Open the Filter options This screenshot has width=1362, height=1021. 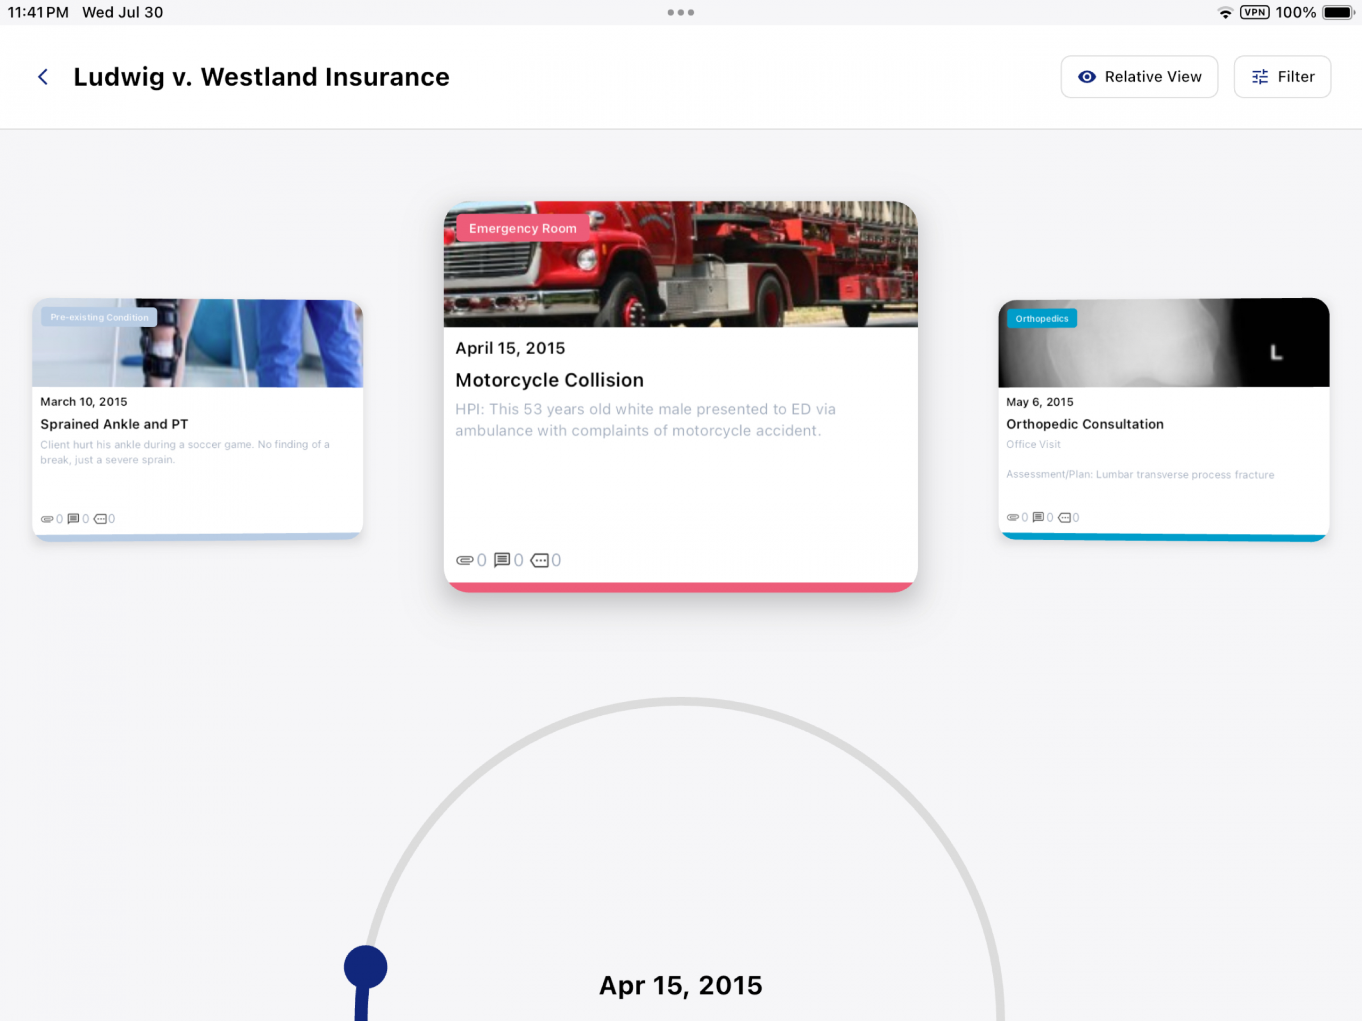pyautogui.click(x=1282, y=77)
